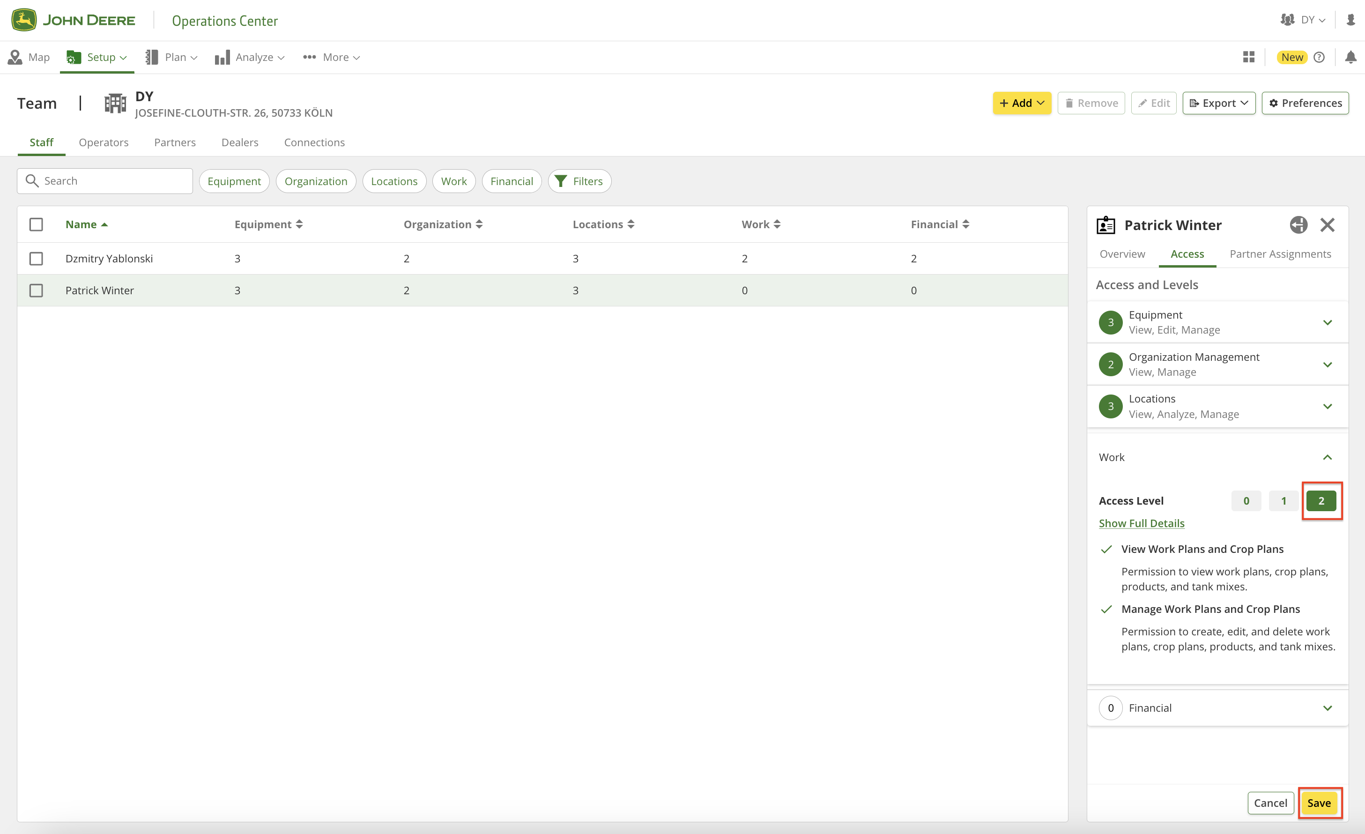Click the John Deere logo
The height and width of the screenshot is (834, 1365).
pos(24,21)
